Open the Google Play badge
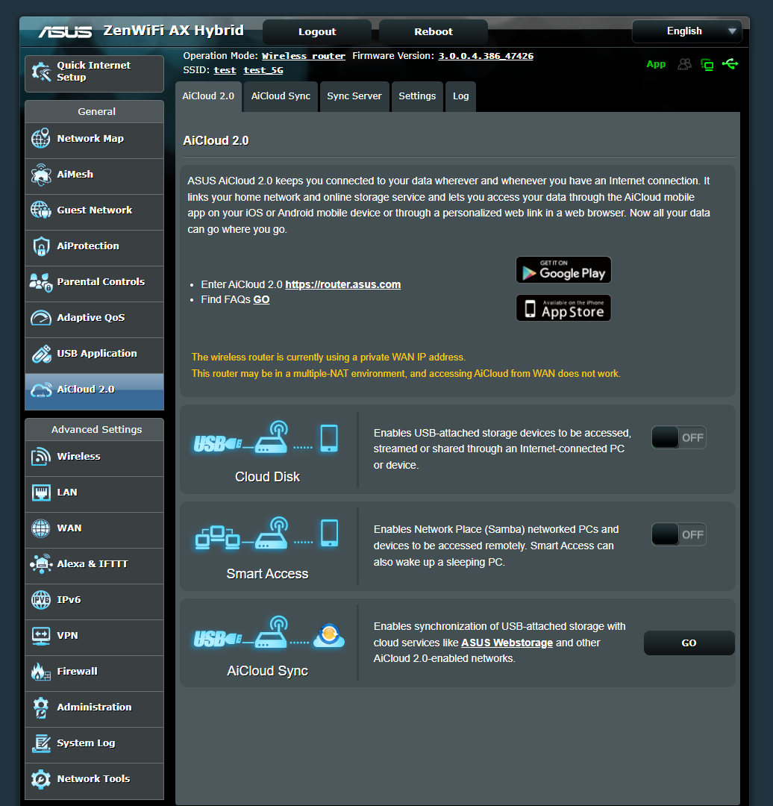This screenshot has height=806, width=773. pyautogui.click(x=563, y=269)
